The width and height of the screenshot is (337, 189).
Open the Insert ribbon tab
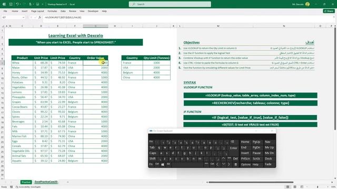[x=25, y=11]
